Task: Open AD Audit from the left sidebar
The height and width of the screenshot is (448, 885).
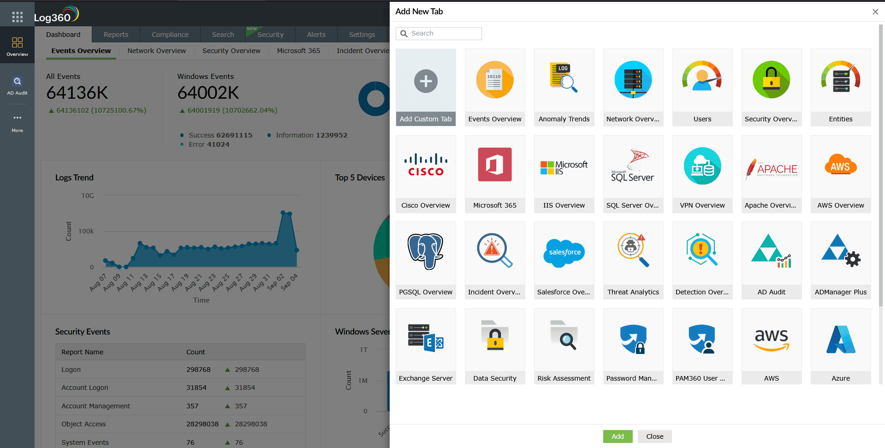Action: click(17, 85)
